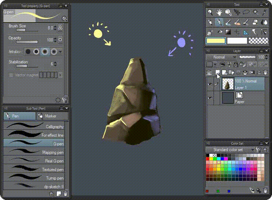Delete layer using Layer panel trash icon

[x=266, y=72]
